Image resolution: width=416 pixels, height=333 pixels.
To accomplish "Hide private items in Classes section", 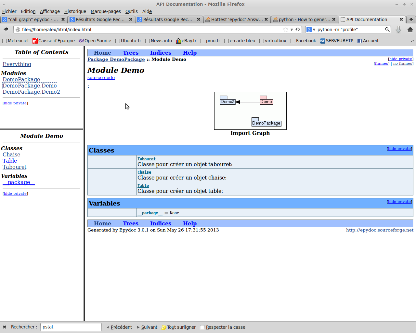I will click(399, 149).
